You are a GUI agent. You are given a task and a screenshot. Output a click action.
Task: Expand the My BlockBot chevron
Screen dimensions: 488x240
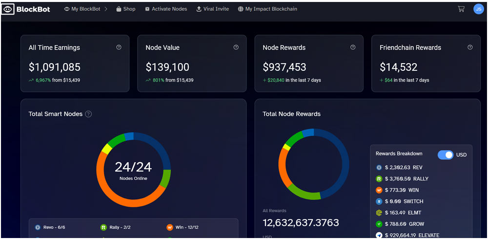point(106,9)
